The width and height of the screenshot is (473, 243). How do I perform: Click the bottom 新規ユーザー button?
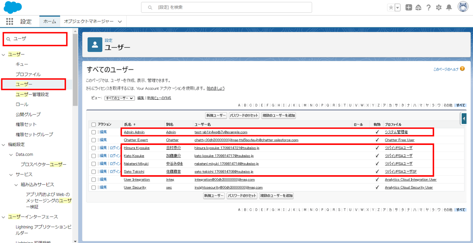click(x=214, y=196)
